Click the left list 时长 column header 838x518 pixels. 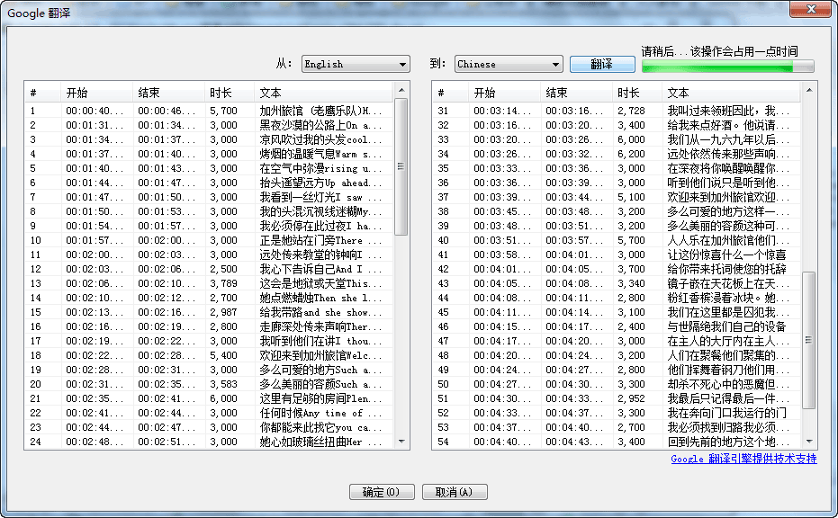tap(229, 93)
